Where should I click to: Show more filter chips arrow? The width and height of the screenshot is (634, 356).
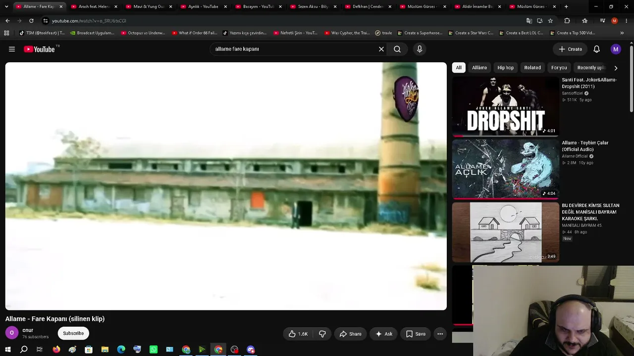coord(616,68)
